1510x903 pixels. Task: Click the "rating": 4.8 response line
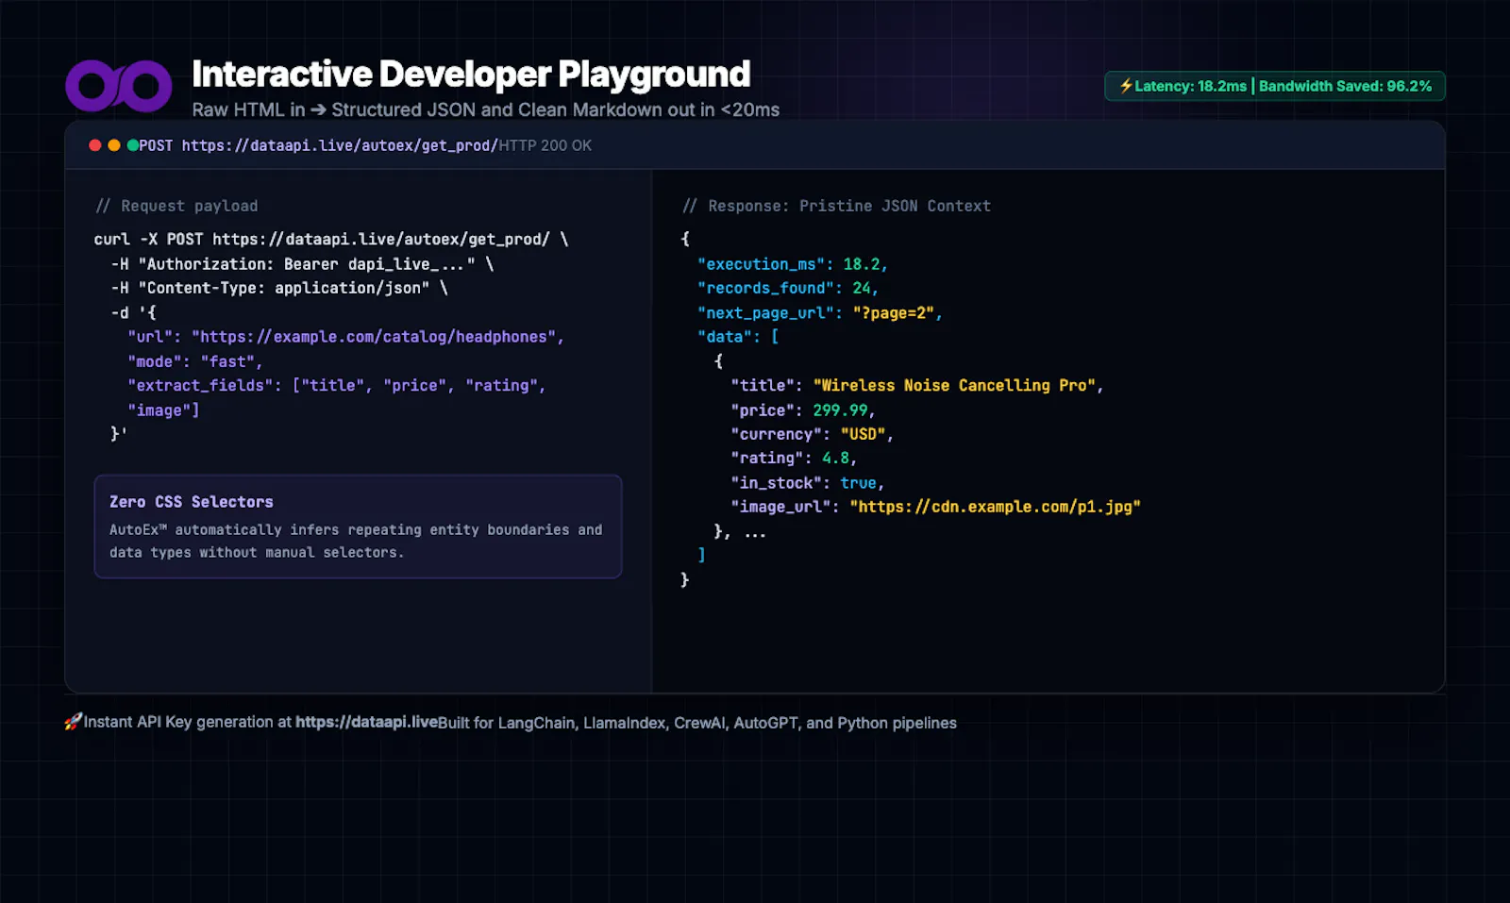click(x=794, y=459)
